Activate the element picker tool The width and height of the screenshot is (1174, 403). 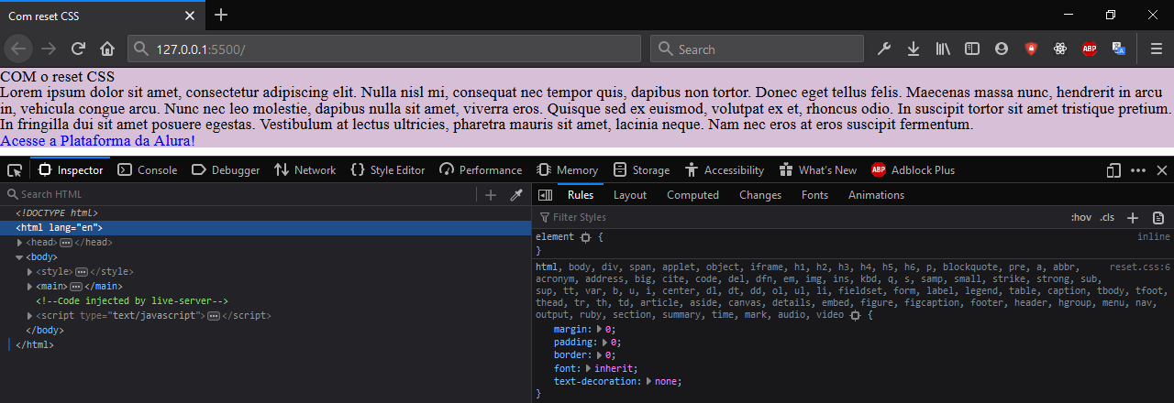[15, 170]
